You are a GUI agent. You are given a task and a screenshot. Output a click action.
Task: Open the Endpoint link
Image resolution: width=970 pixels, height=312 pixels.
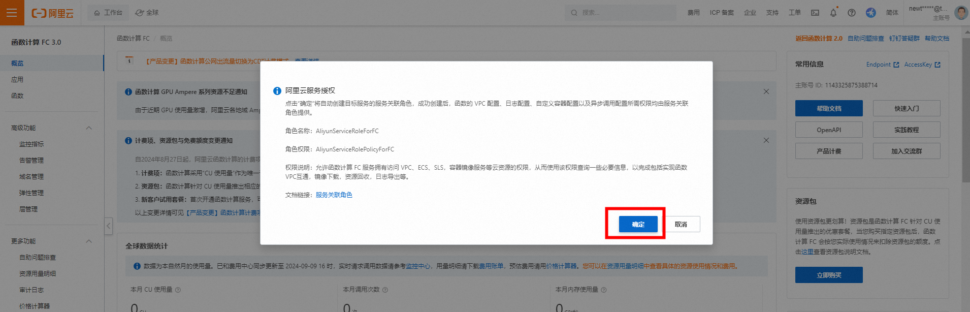click(x=883, y=65)
